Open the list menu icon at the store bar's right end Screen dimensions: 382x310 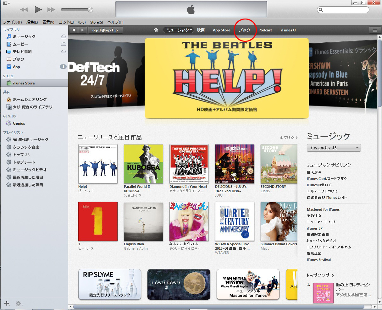click(x=375, y=30)
